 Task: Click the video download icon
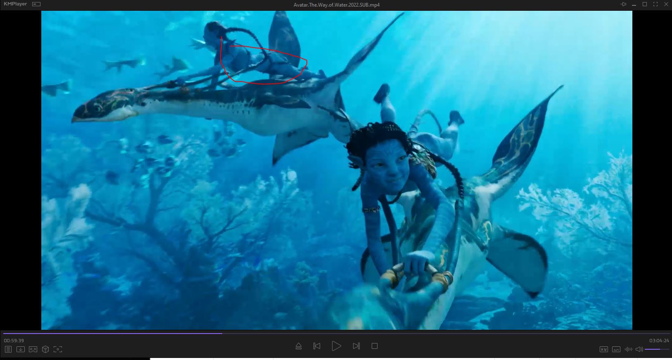tap(20, 349)
